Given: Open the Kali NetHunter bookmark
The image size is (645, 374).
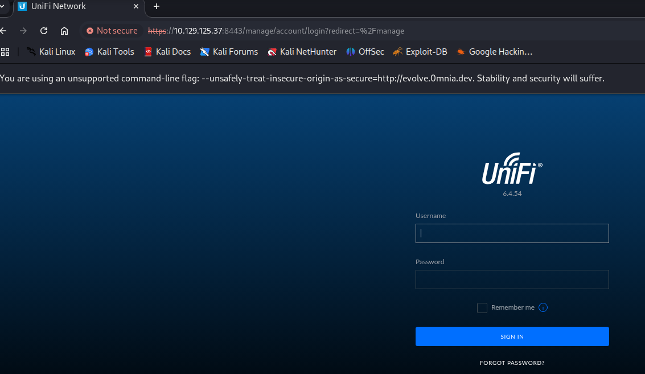Looking at the screenshot, I should pyautogui.click(x=302, y=52).
